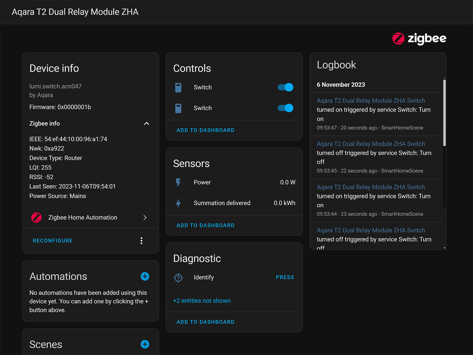Click Zigbee Home Automation integration icon
Image resolution: width=473 pixels, height=355 pixels.
36,217
